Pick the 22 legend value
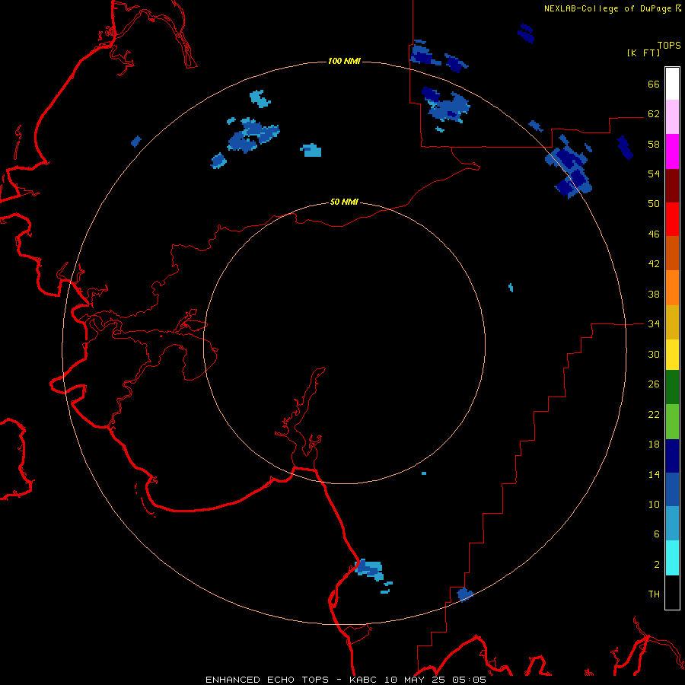This screenshot has height=685, width=685. pos(654,414)
